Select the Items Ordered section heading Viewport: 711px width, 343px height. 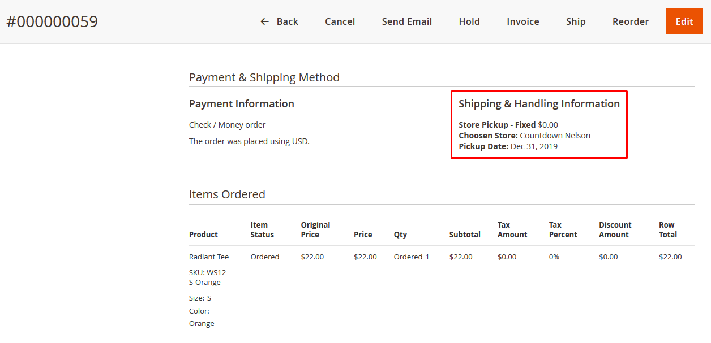click(227, 194)
